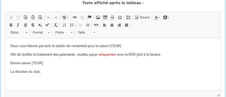Open the spell checker ABC dropdown
The height and width of the screenshot is (97, 226).
click(65, 17)
